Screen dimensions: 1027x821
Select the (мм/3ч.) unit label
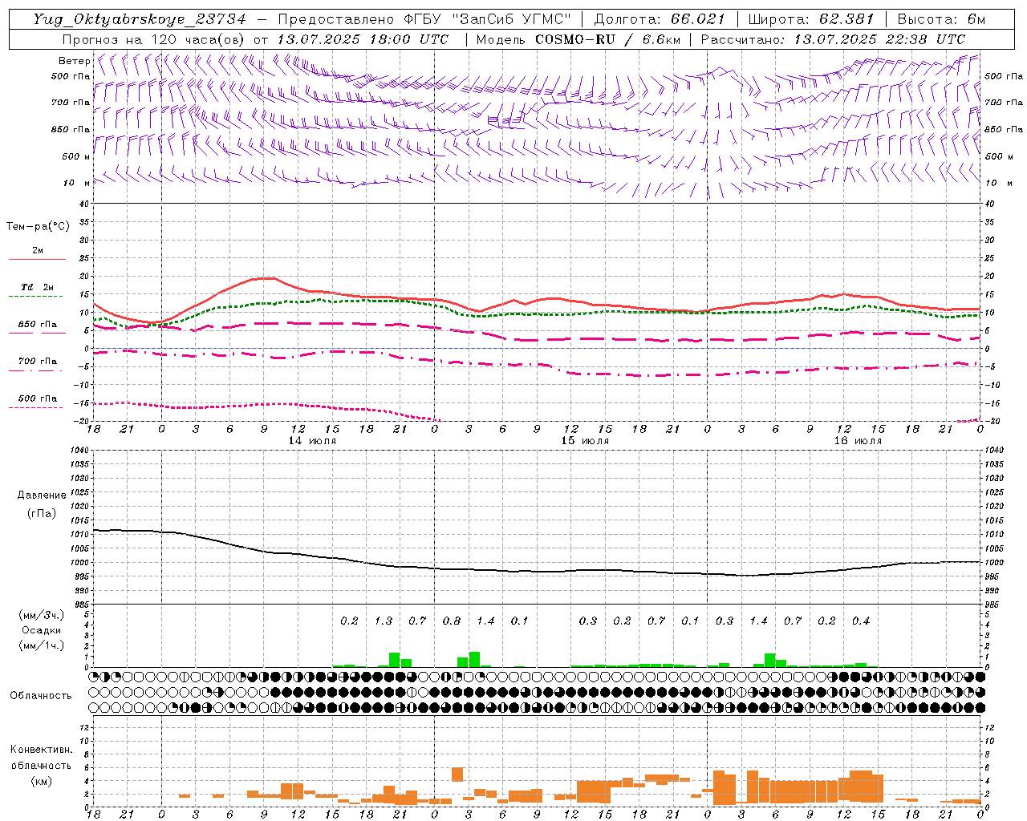tap(41, 615)
